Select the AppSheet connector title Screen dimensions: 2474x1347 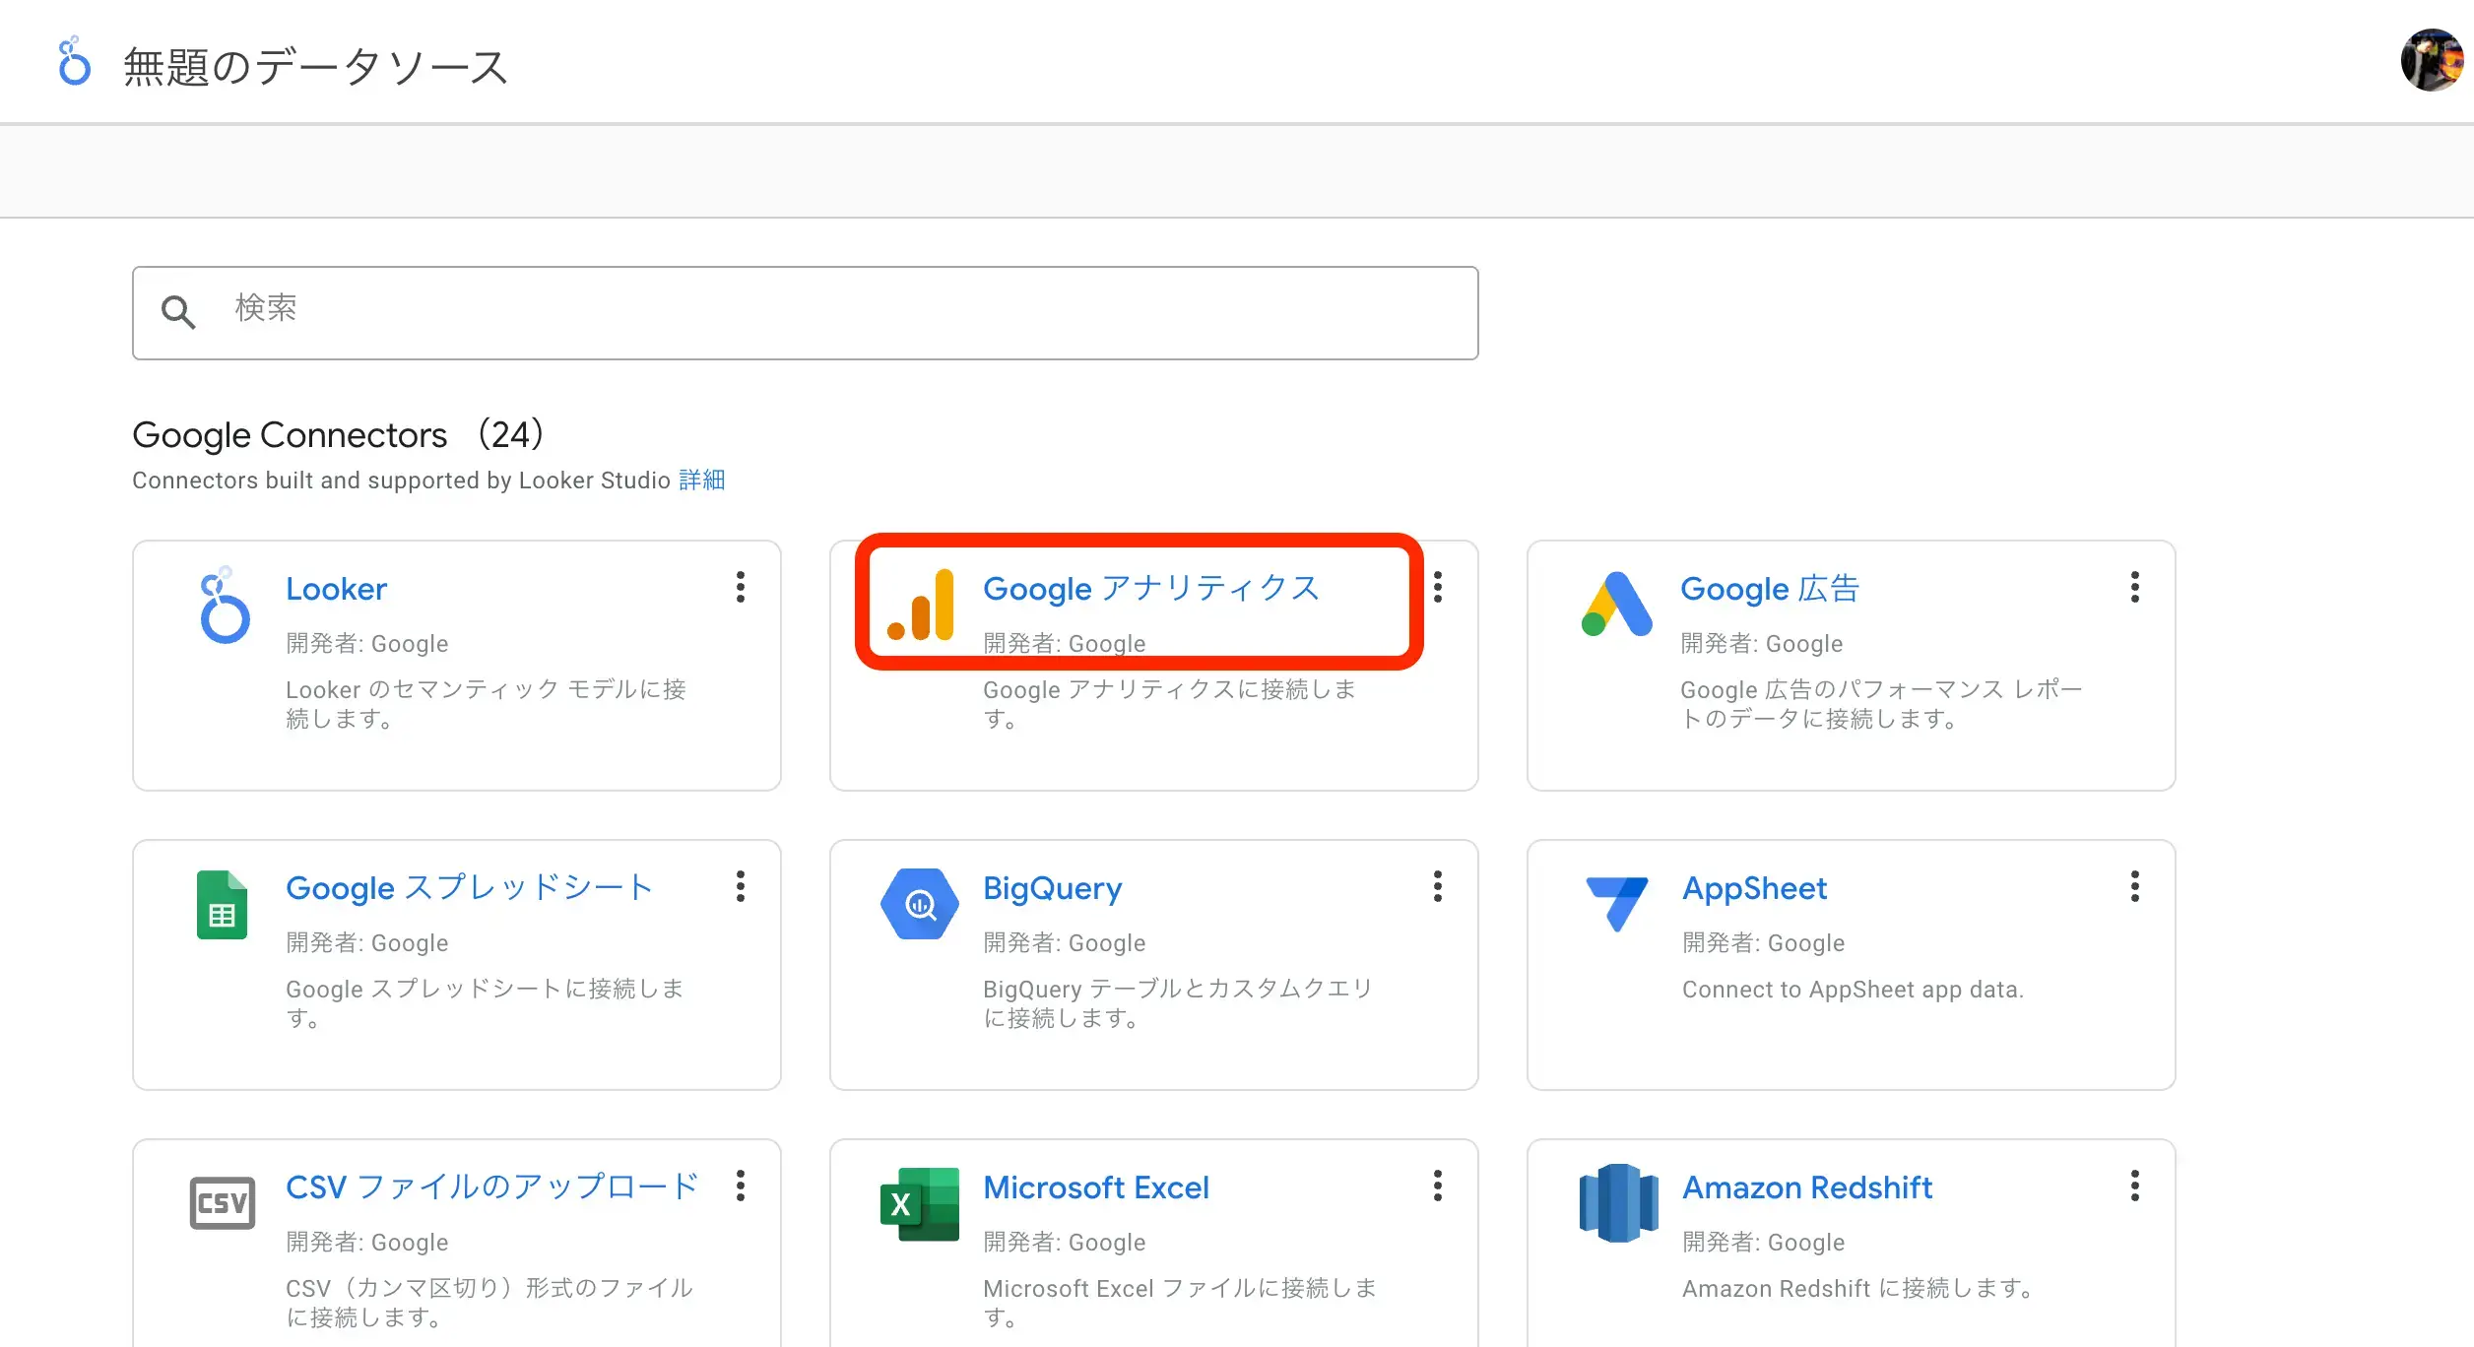click(x=1754, y=888)
